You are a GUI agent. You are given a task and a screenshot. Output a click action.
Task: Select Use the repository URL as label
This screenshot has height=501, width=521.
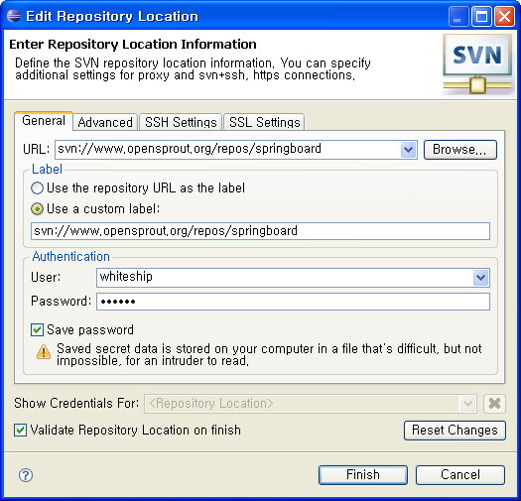tap(37, 188)
